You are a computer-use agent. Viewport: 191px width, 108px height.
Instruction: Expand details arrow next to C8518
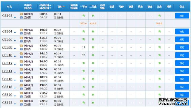pyautogui.click(x=15, y=88)
